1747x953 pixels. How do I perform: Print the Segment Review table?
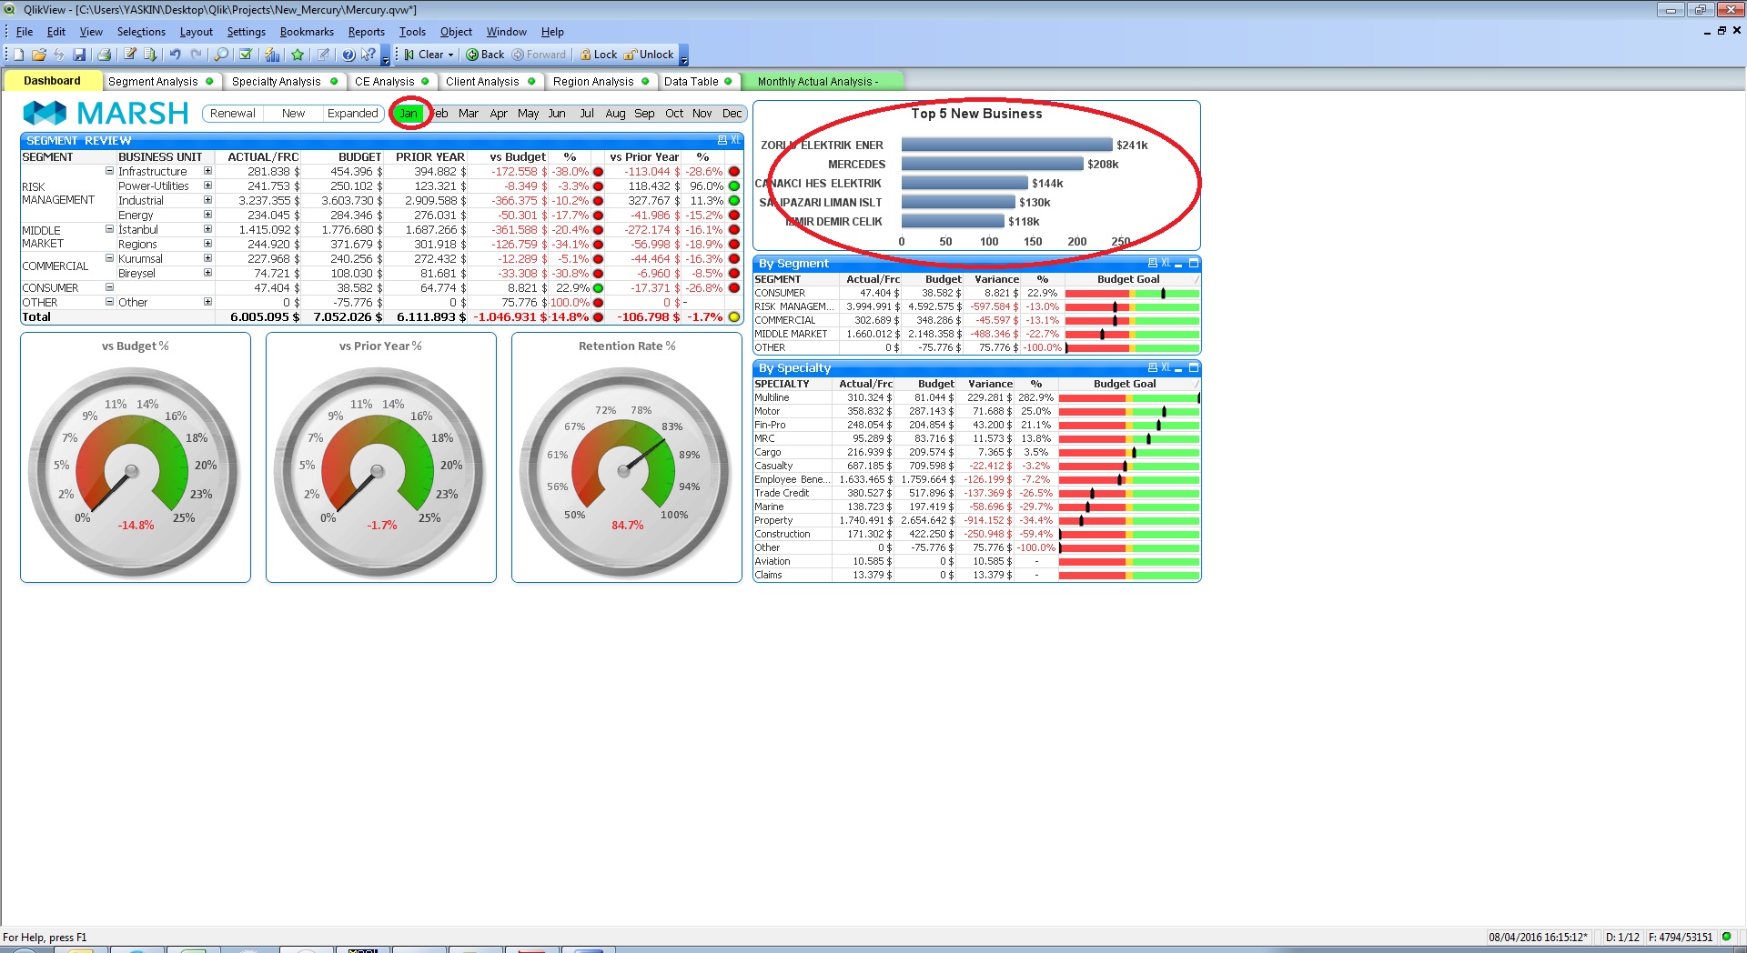722,141
